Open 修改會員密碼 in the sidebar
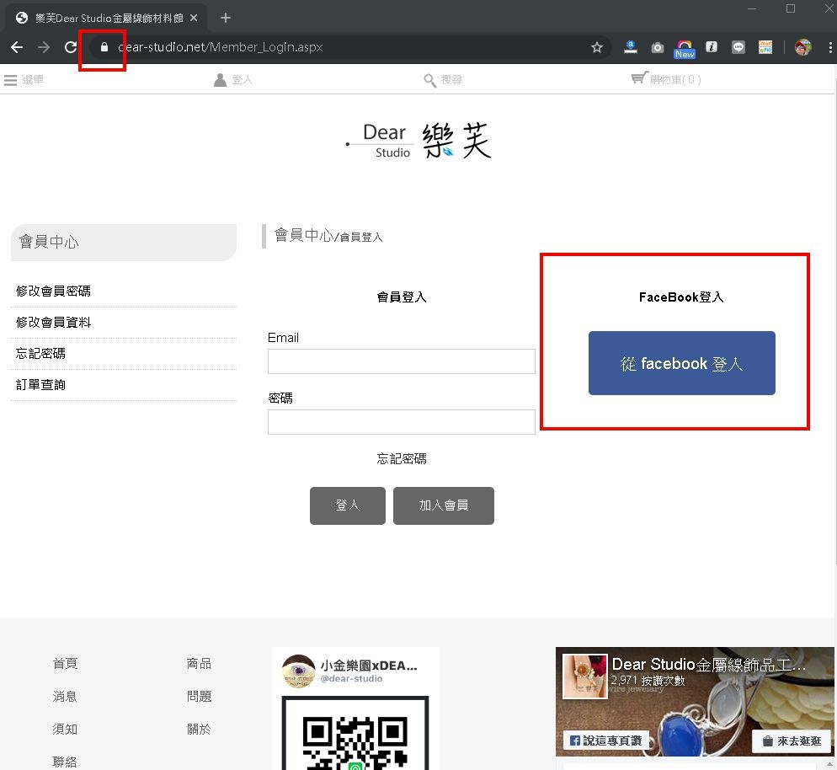 [x=53, y=291]
